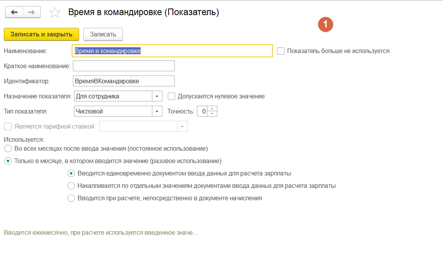Toggle 'Допускается нулевое значение' checkbox
Image resolution: width=443 pixels, height=256 pixels.
171,96
